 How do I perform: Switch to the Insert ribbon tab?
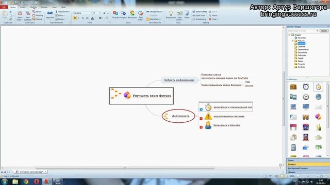tap(23, 7)
